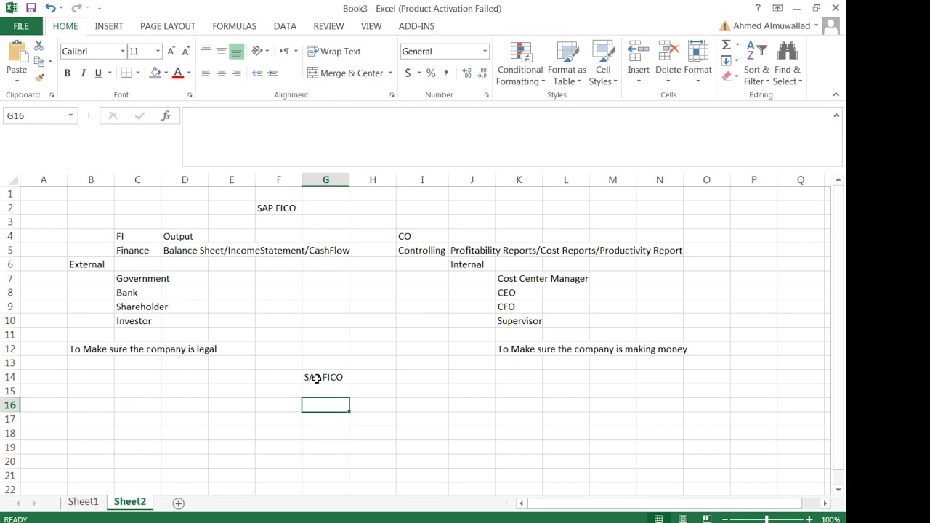Cut selection with the scissors icon
The width and height of the screenshot is (930, 523).
(39, 46)
